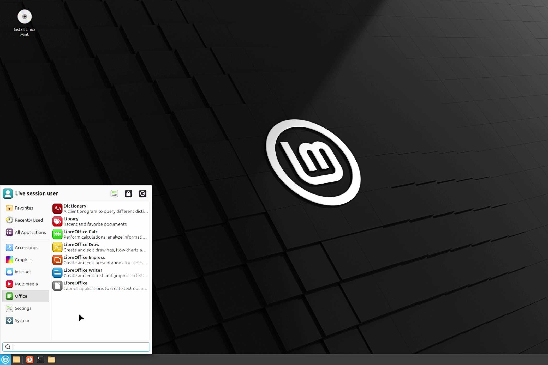Select the Favorites category
This screenshot has height=365, width=548.
click(26, 208)
